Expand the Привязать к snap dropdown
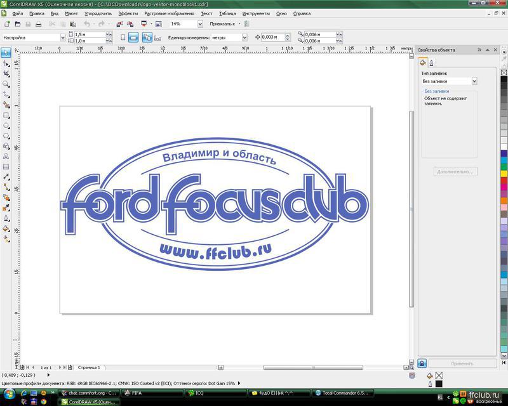The image size is (508, 406). point(239,24)
